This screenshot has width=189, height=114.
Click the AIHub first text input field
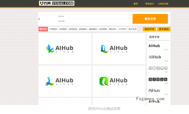point(93,16)
